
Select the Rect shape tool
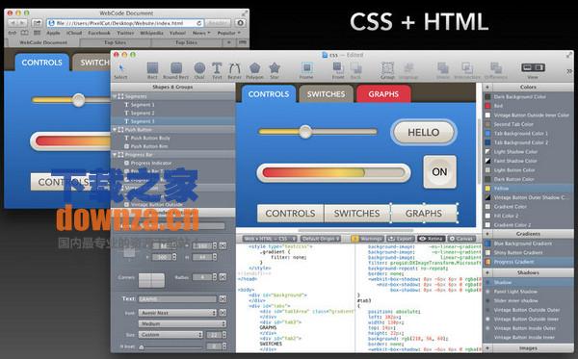coord(152,71)
